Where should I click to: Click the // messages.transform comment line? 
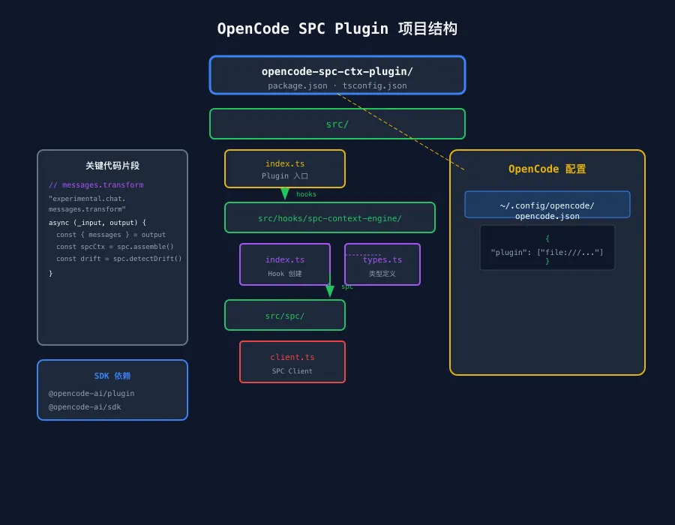(x=96, y=185)
